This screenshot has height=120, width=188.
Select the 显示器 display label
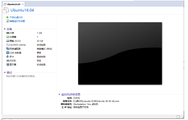coord(13,64)
